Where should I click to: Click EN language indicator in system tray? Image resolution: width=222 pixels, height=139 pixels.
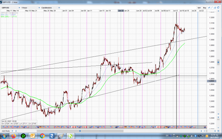click(x=167, y=135)
